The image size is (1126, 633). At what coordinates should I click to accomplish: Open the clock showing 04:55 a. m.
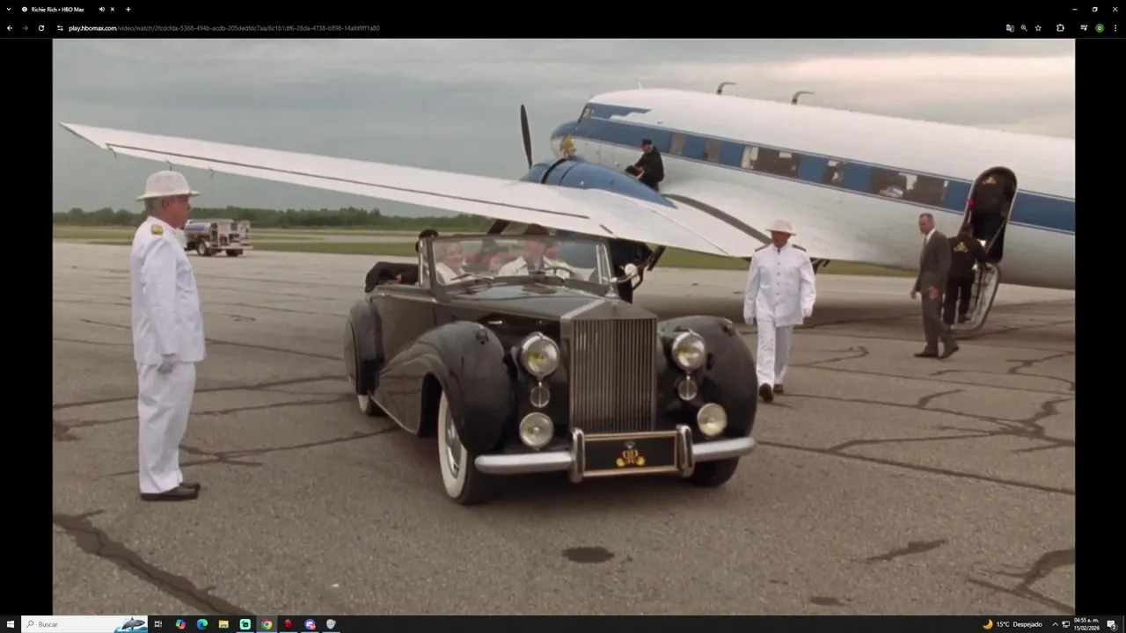coord(1087,624)
